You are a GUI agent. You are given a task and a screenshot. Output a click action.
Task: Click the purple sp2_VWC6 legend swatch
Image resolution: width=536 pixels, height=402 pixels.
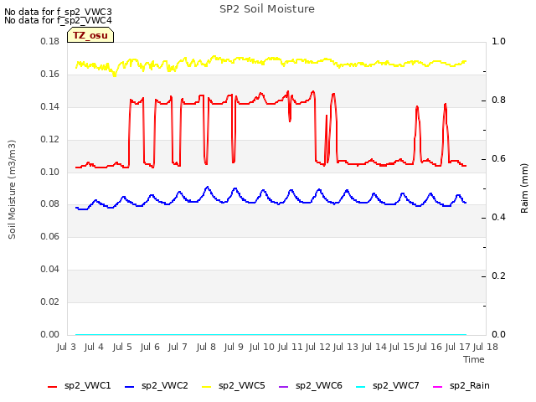point(283,387)
